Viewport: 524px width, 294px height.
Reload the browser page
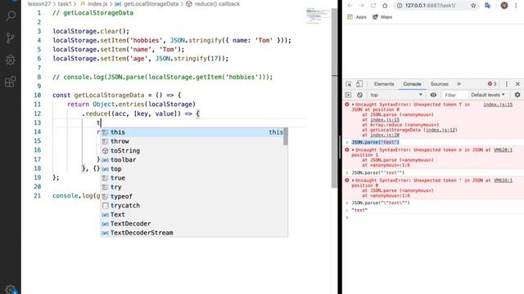373,6
